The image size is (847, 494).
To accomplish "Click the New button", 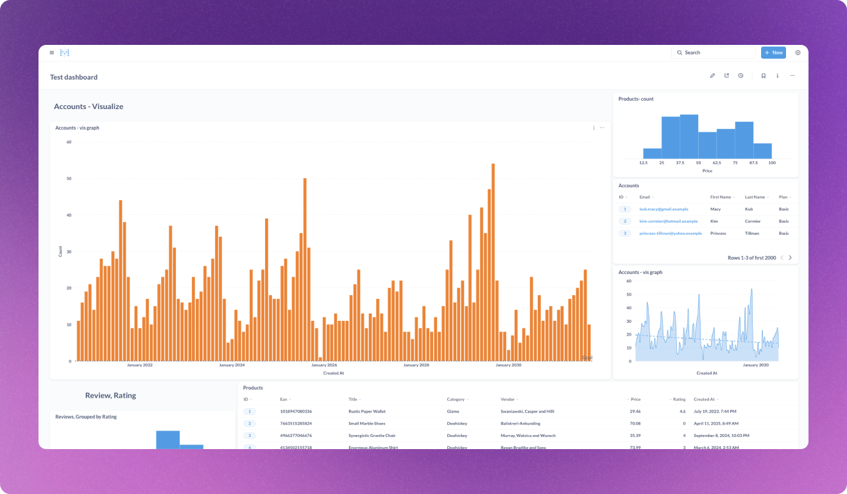I will pyautogui.click(x=773, y=53).
